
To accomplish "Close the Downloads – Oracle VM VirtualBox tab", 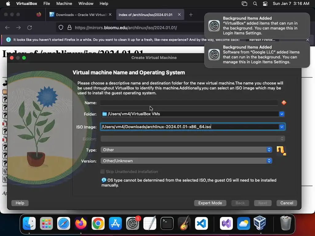I will (110, 14).
